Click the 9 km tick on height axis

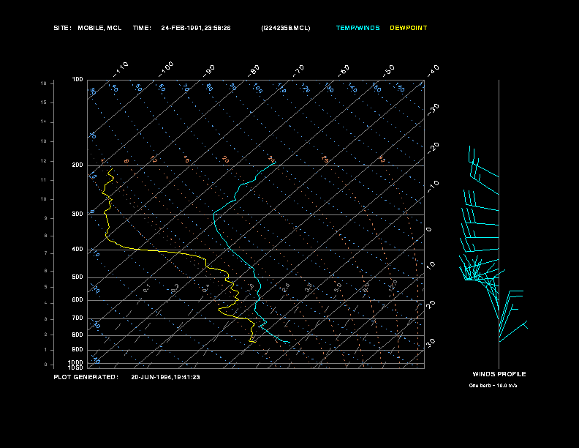click(46, 218)
